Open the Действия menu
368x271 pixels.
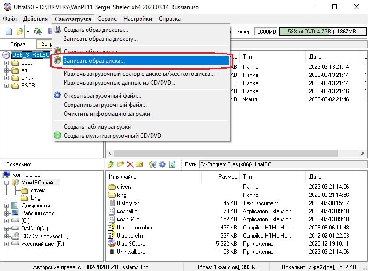click(35, 19)
